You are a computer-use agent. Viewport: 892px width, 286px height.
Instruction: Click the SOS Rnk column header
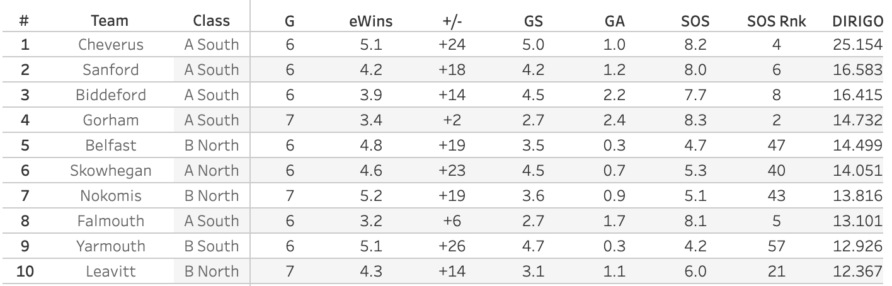tap(777, 20)
